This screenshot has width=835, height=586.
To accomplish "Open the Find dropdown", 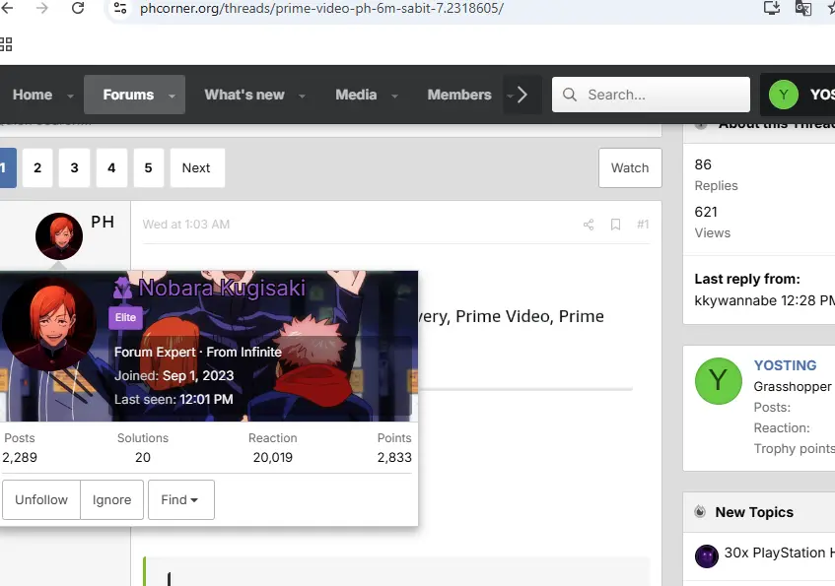I will pos(181,499).
